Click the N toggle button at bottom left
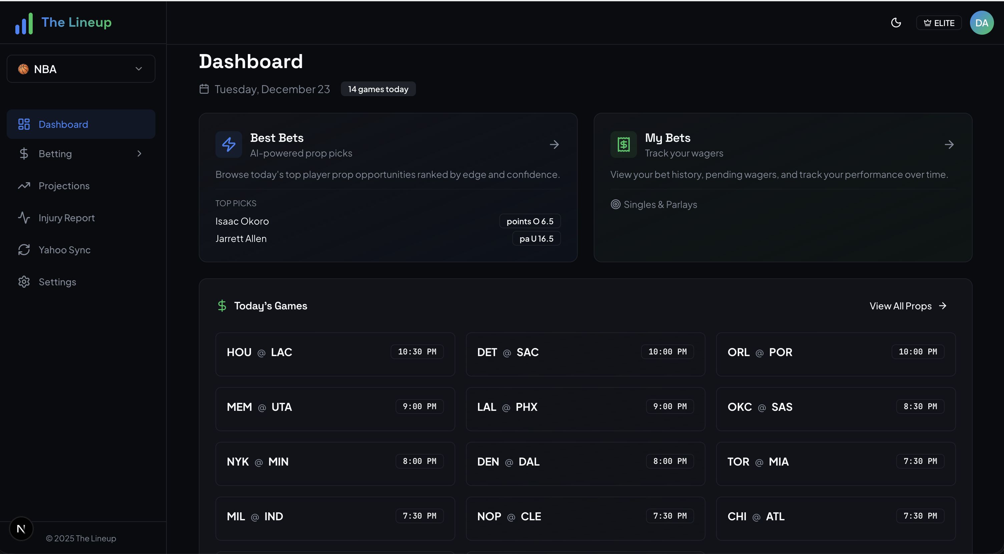The image size is (1004, 554). pyautogui.click(x=21, y=528)
